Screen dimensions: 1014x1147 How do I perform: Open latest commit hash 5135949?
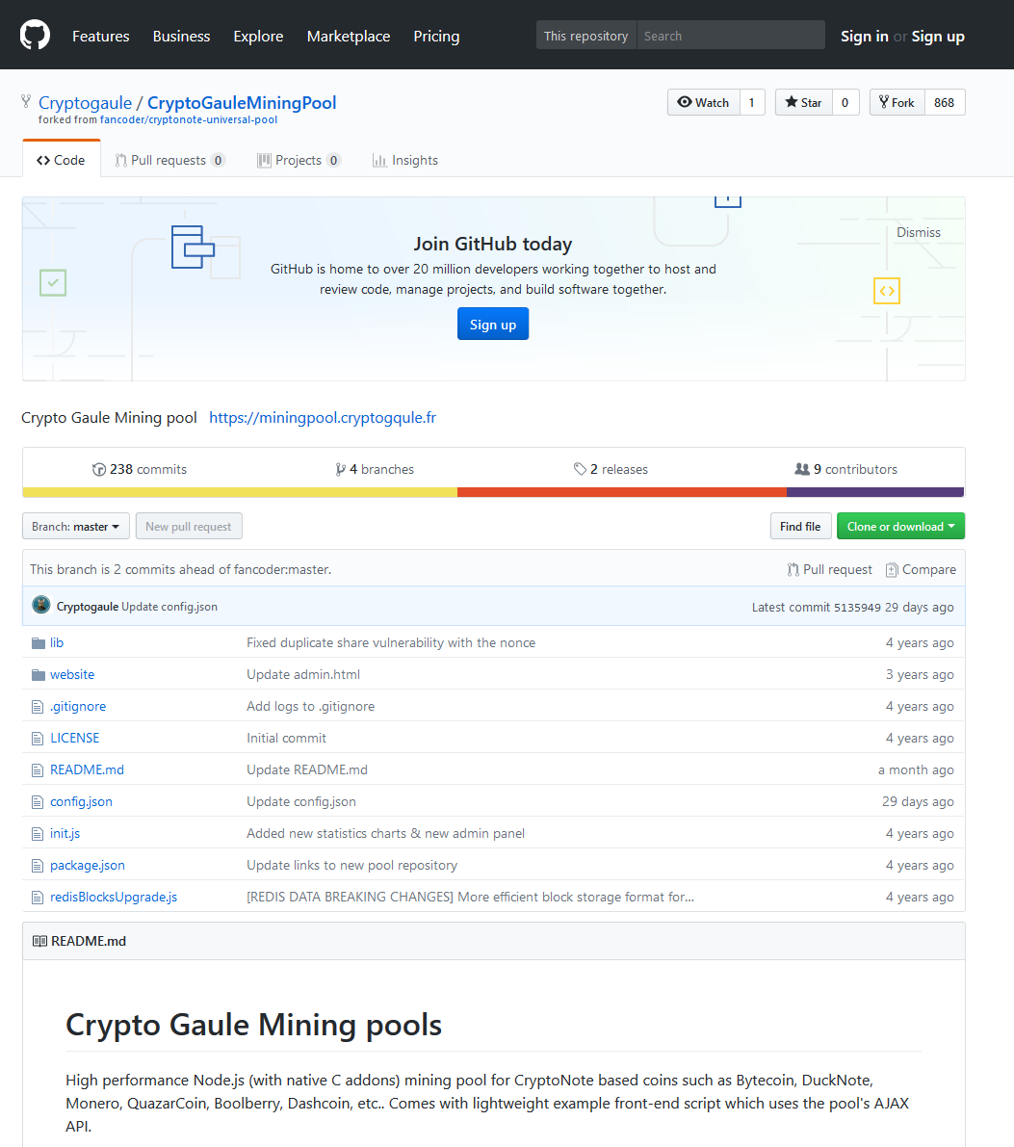[x=857, y=607]
